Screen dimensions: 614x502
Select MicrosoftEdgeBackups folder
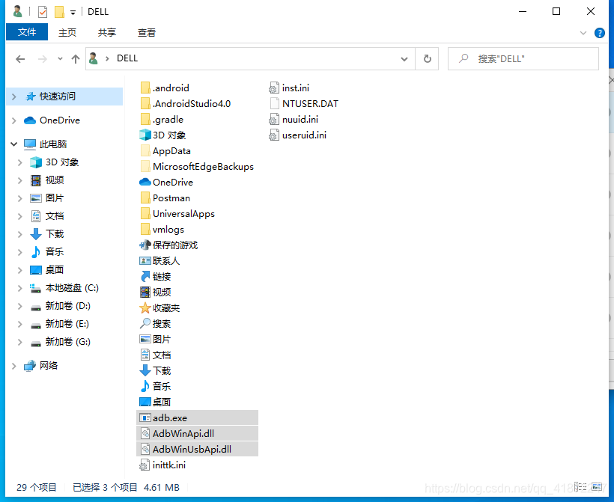click(x=197, y=166)
